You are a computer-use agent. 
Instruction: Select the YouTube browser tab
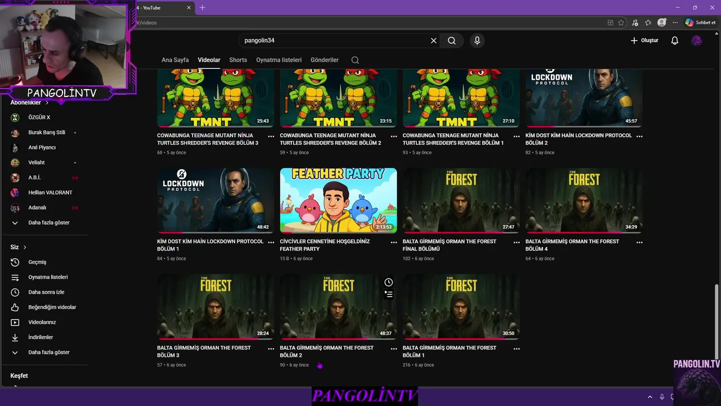coord(163,7)
